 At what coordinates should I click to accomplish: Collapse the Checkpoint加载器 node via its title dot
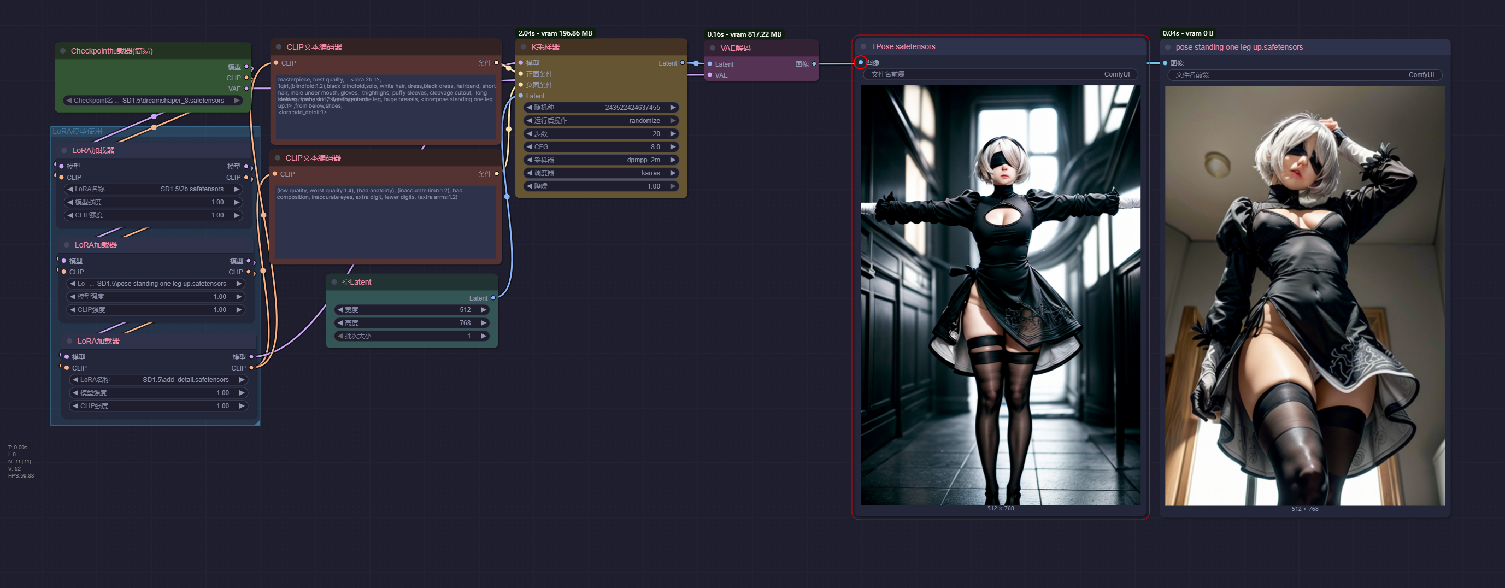[x=63, y=51]
